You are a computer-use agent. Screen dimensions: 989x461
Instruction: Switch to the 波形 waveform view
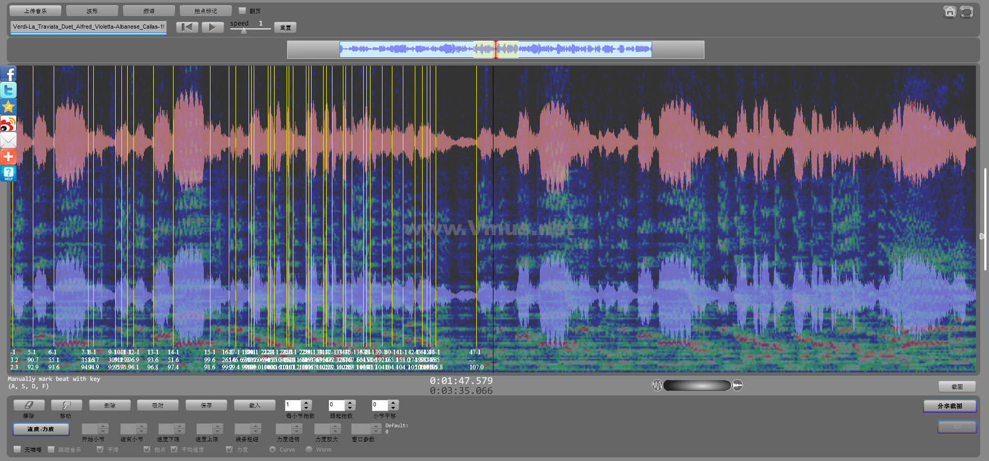pyautogui.click(x=92, y=10)
